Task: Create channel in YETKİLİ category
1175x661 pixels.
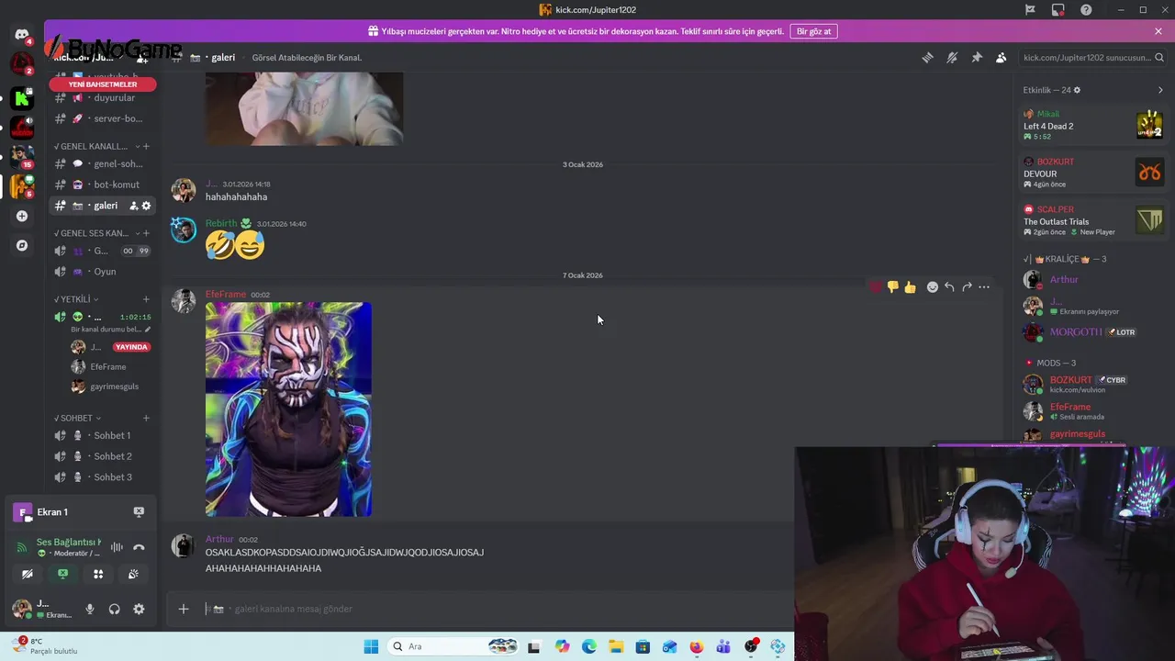Action: click(146, 299)
